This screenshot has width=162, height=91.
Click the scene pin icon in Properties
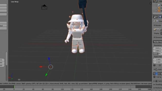click(x=154, y=21)
